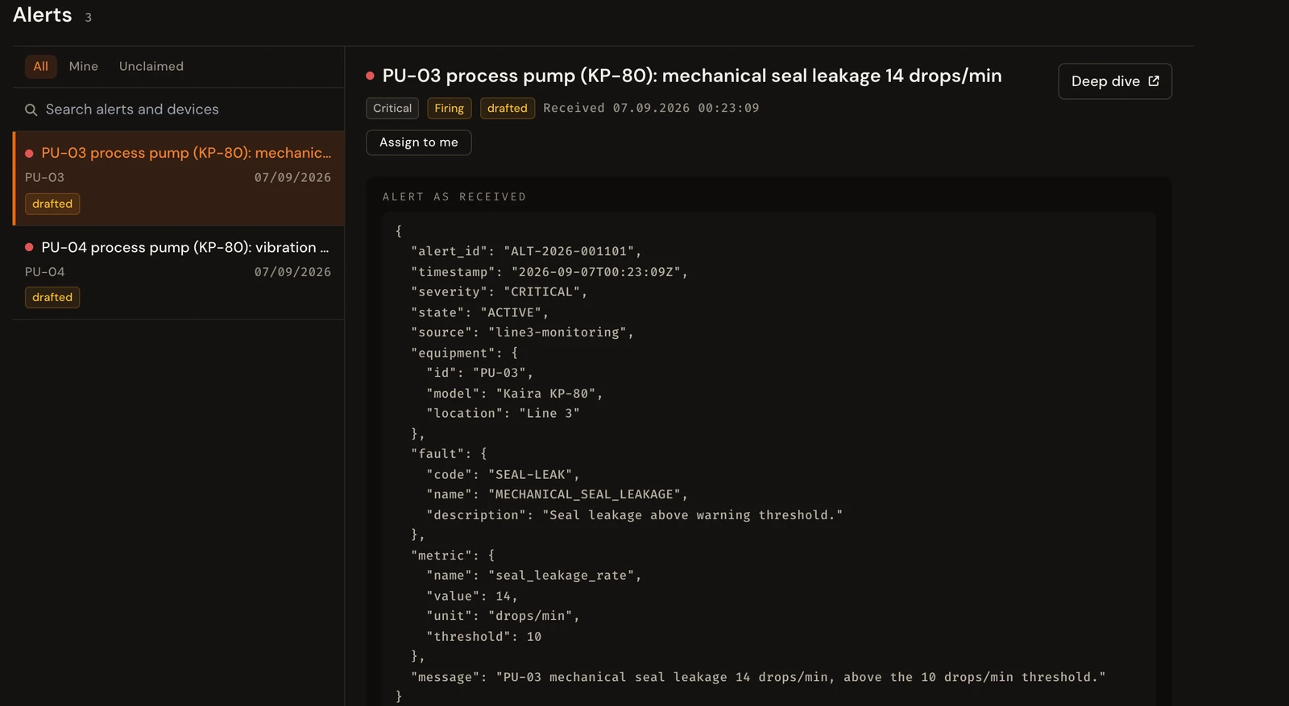The height and width of the screenshot is (706, 1289).
Task: Click the Alerts page heading
Action: [x=43, y=15]
